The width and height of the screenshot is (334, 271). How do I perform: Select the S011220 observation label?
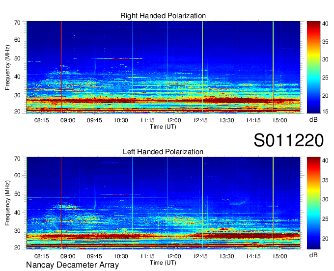coord(289,140)
